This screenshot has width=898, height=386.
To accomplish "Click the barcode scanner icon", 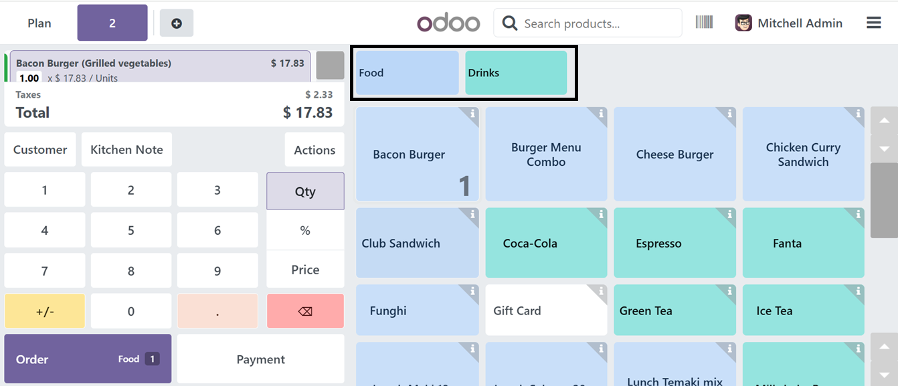I will click(x=704, y=23).
